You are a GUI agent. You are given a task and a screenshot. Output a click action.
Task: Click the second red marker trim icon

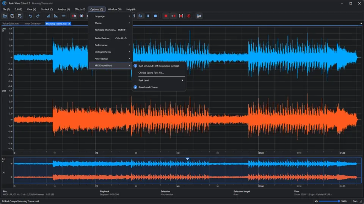pos(82,16)
